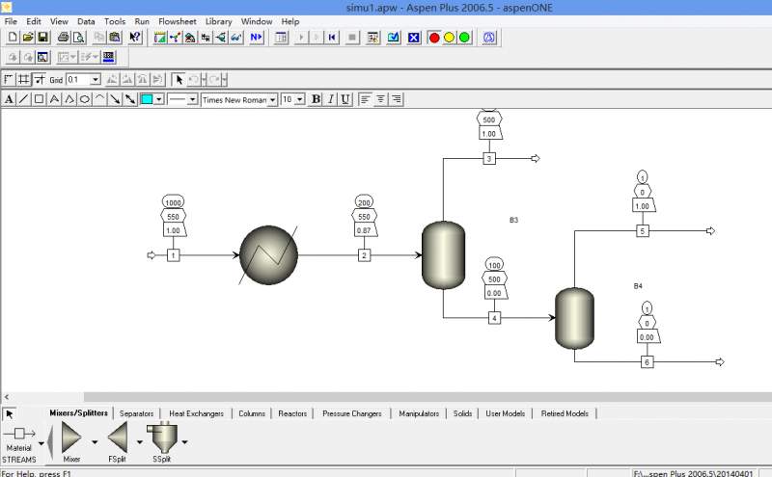Open the Data Browser icon
Screen dimensions: 772x477
(x=281, y=38)
